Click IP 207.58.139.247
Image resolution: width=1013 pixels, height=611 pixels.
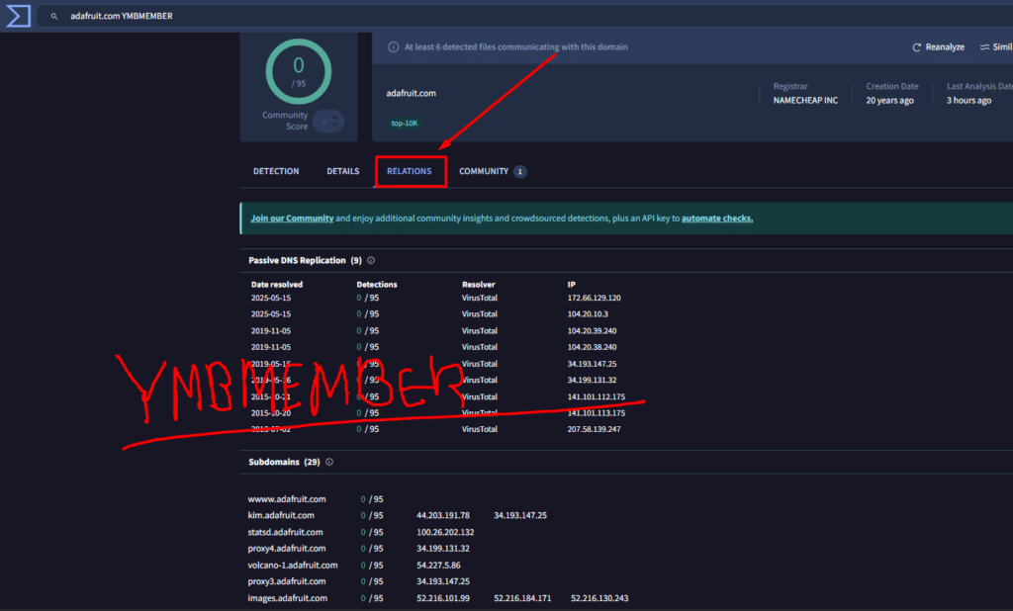coord(594,429)
